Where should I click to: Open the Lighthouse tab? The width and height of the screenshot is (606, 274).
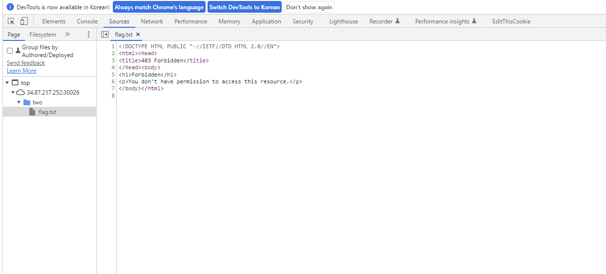(x=344, y=21)
